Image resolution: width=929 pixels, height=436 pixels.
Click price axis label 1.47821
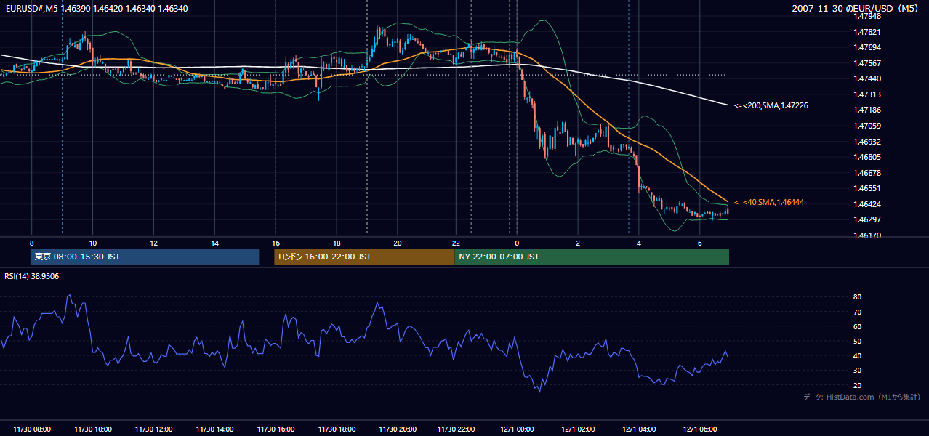tap(867, 32)
